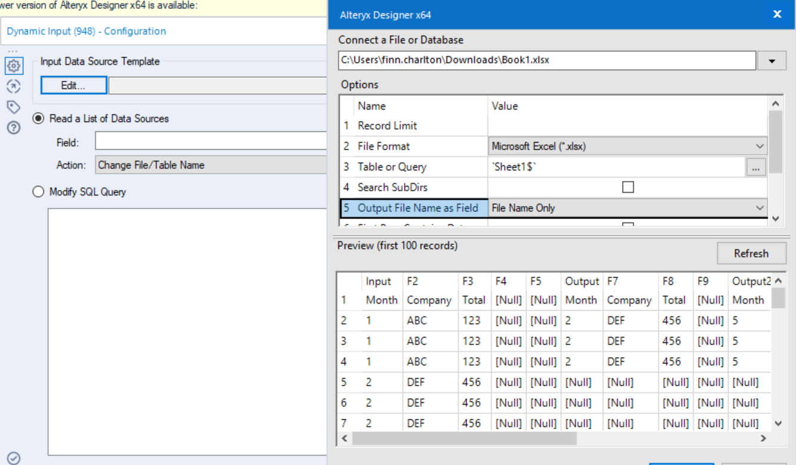Open the Configuration gear icon in sidebar

click(x=14, y=65)
